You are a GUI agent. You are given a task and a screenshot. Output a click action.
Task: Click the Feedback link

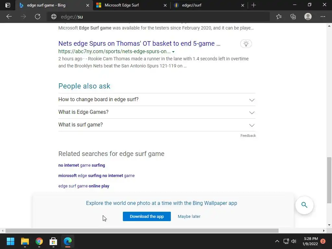click(248, 136)
